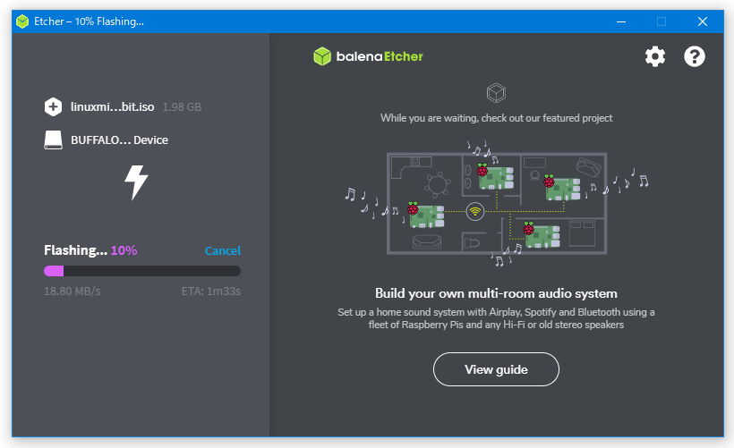Click the Flashing... 10% status text
734x448 pixels.
[x=90, y=250]
